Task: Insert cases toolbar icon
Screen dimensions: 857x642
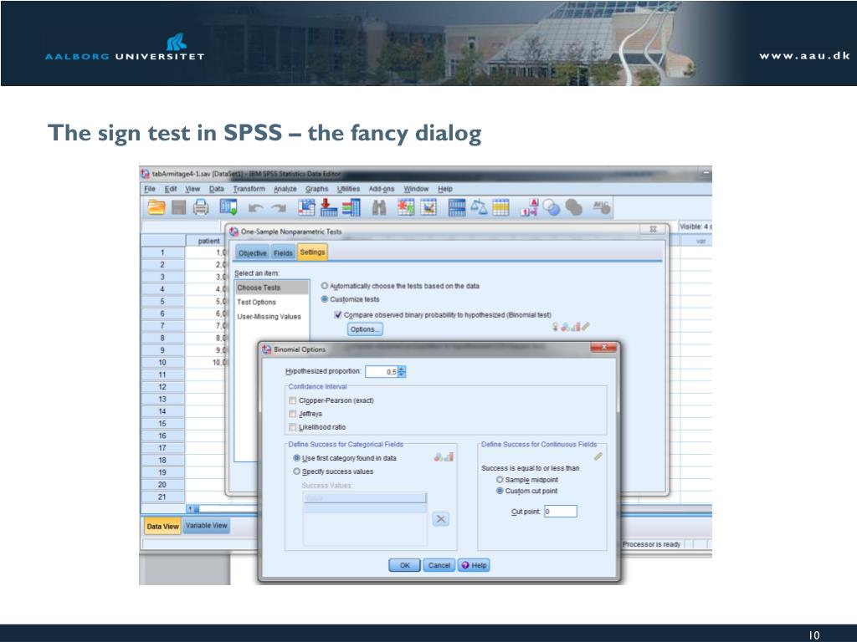Action: point(406,207)
